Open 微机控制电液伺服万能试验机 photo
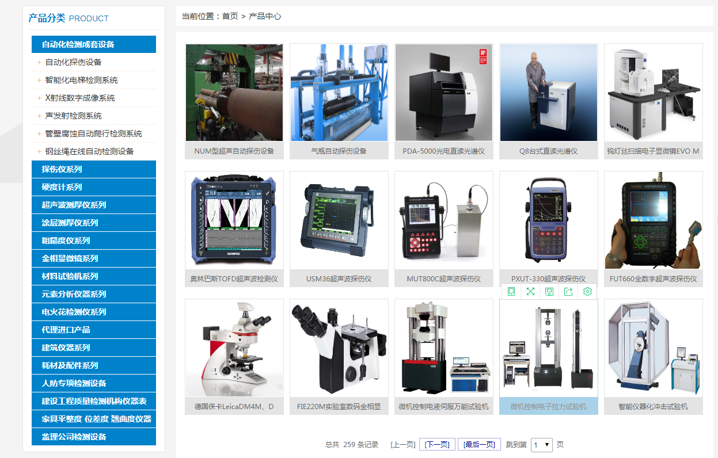The image size is (718, 458). (x=444, y=348)
